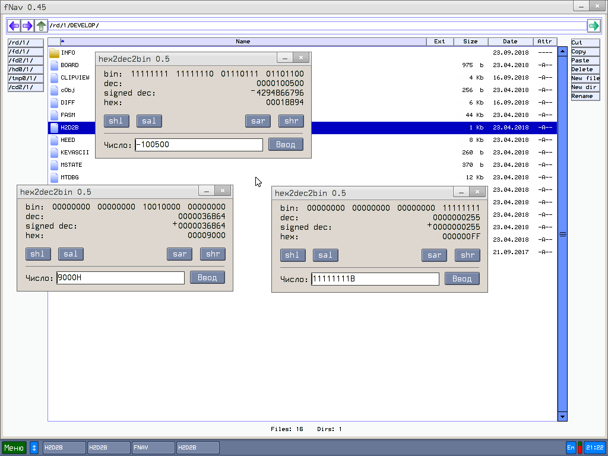This screenshot has height=456, width=608.
Task: Toggle the En keyboard layout indicator
Action: [571, 448]
